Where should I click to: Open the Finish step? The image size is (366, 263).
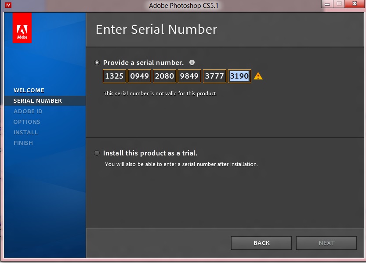pyautogui.click(x=23, y=143)
